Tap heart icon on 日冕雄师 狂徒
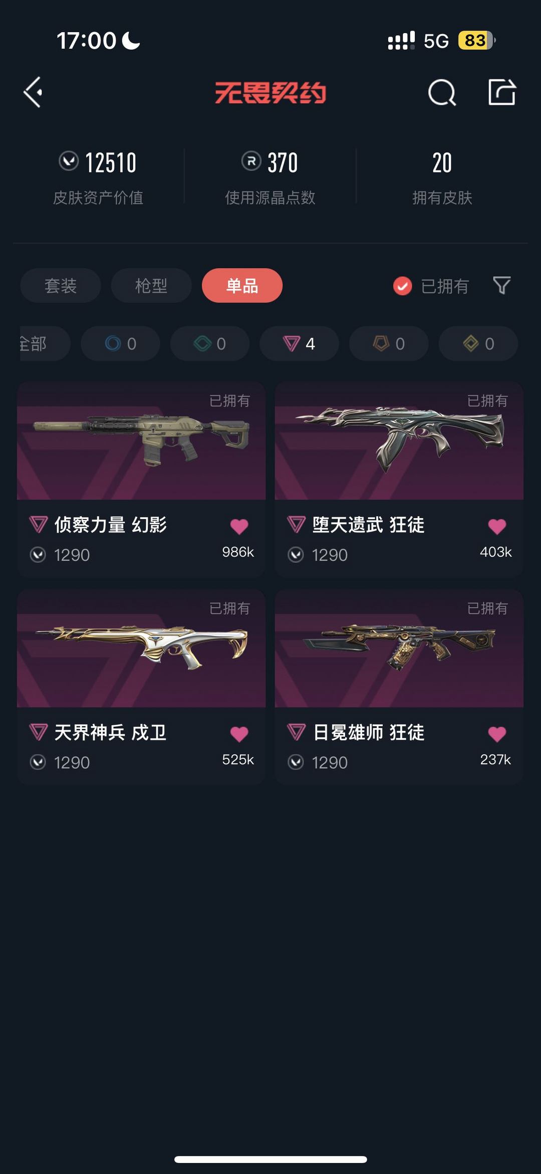The width and height of the screenshot is (541, 1174). (x=497, y=734)
